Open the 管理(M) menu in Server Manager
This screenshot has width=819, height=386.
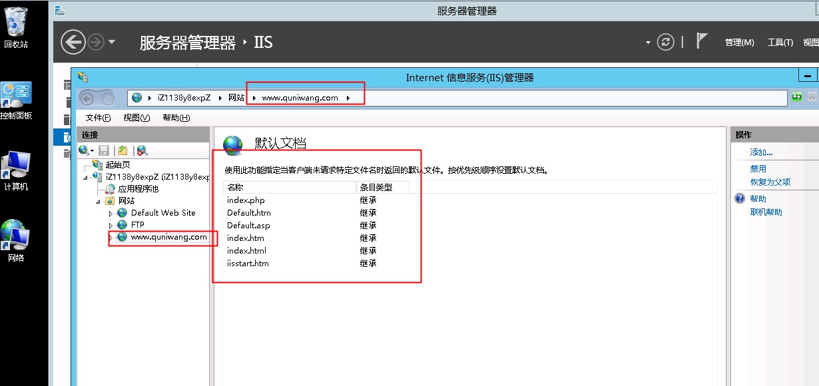tap(739, 43)
